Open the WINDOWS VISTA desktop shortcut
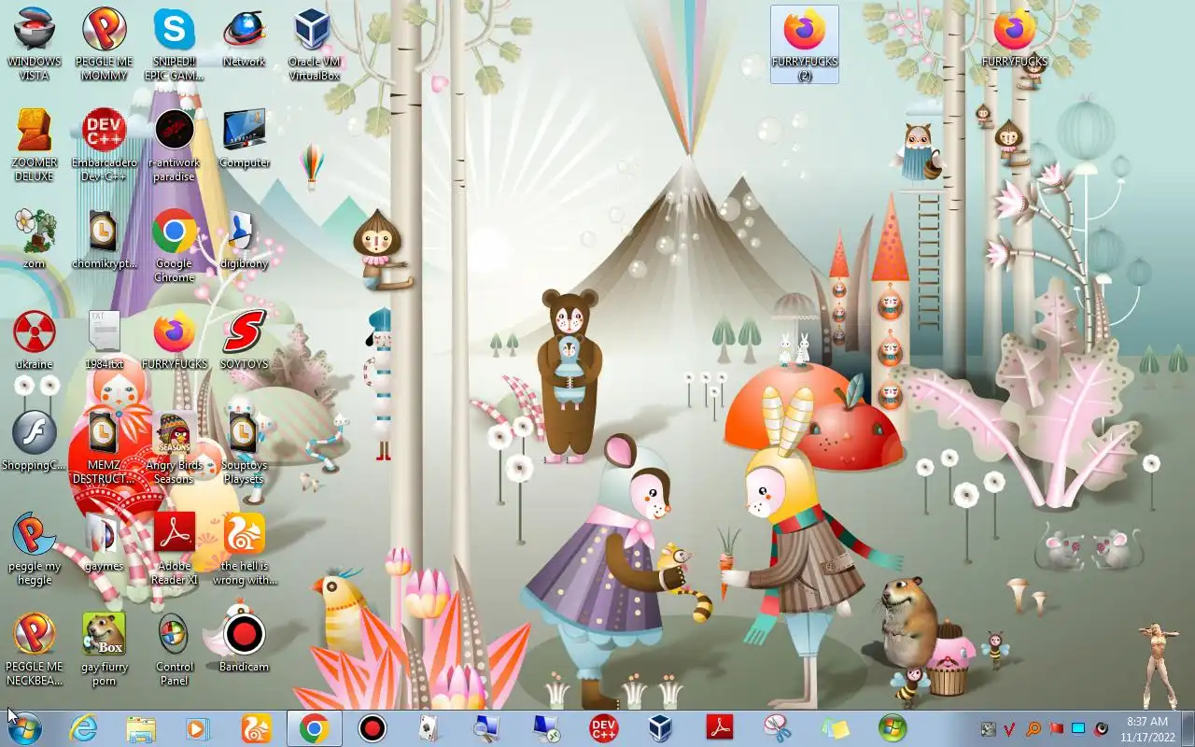Image resolution: width=1195 pixels, height=747 pixels. (x=35, y=44)
